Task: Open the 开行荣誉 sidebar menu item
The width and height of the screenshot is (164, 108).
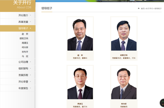Action: tap(18, 82)
